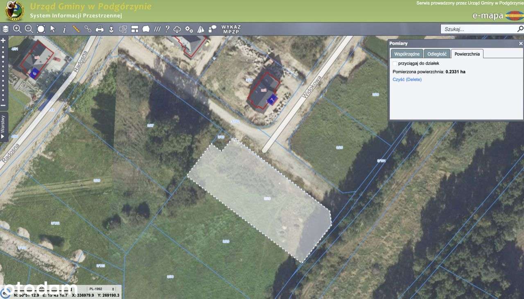524x299 pixels.
Task: Switch to the Współrzędne tab
Action: (407, 54)
